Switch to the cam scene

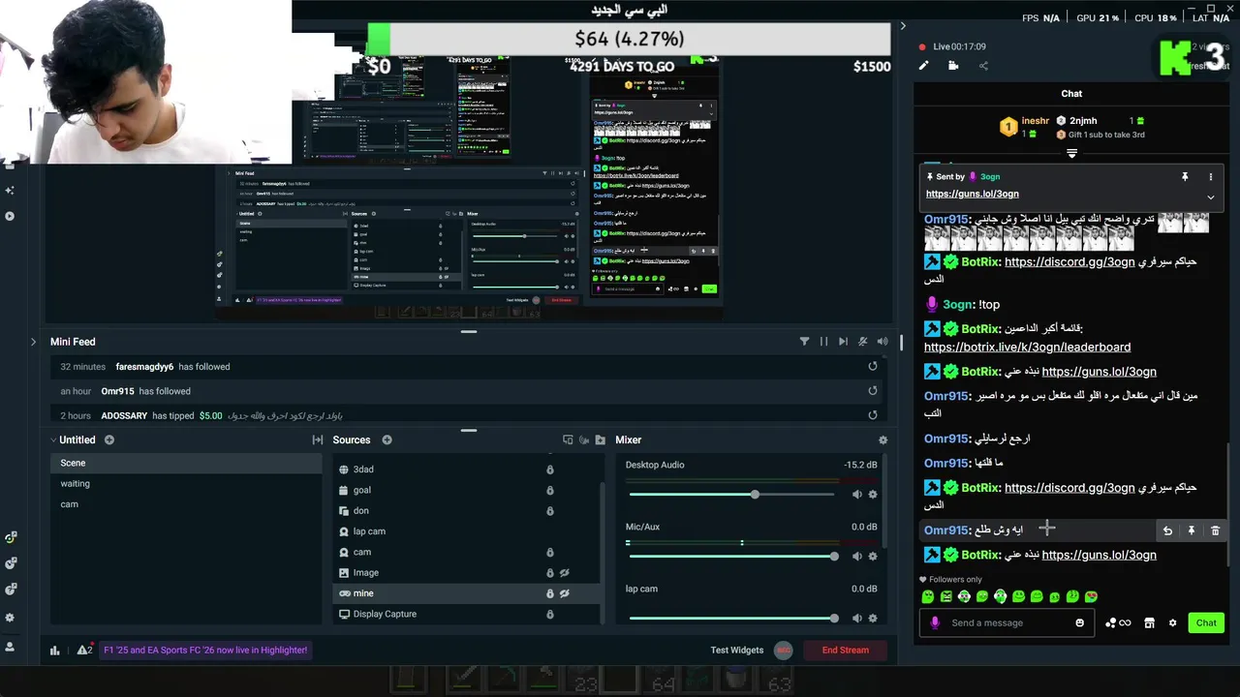(186, 503)
